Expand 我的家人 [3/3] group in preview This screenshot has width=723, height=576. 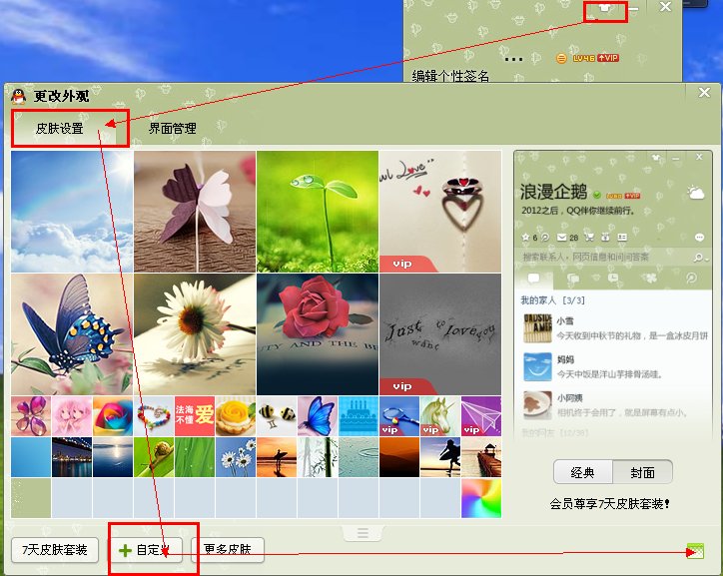tap(553, 300)
